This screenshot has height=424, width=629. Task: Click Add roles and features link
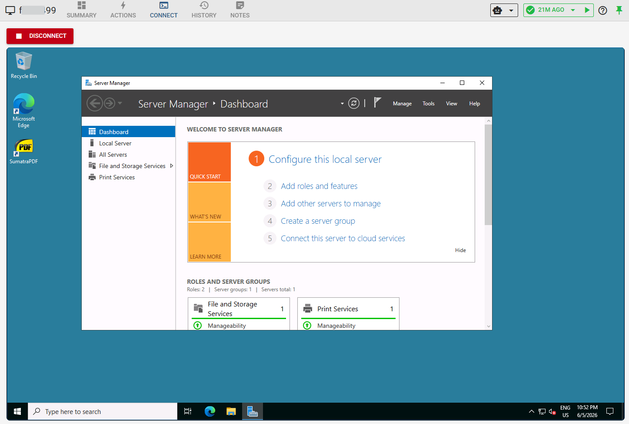coord(319,186)
